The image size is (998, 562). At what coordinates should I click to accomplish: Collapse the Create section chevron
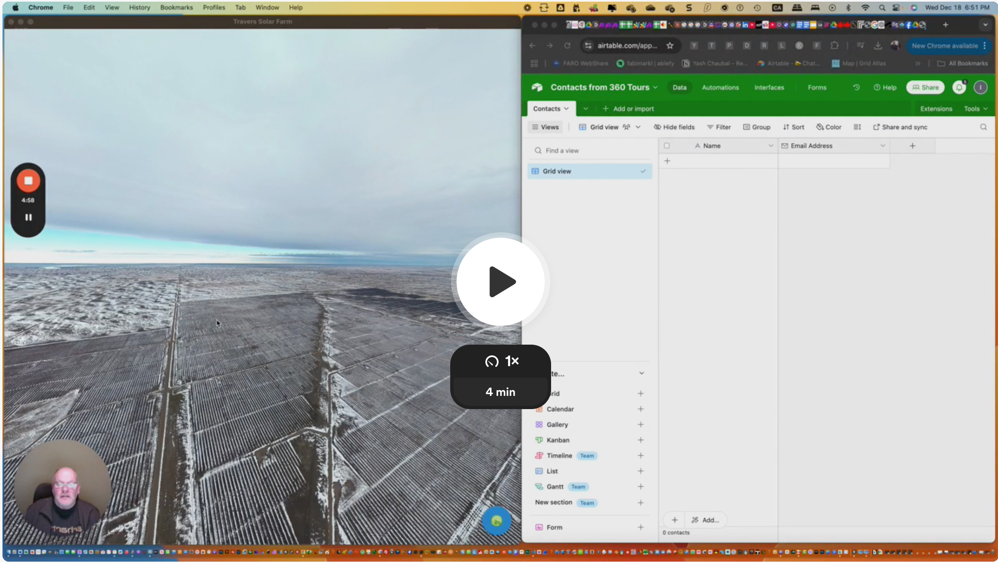click(x=642, y=373)
